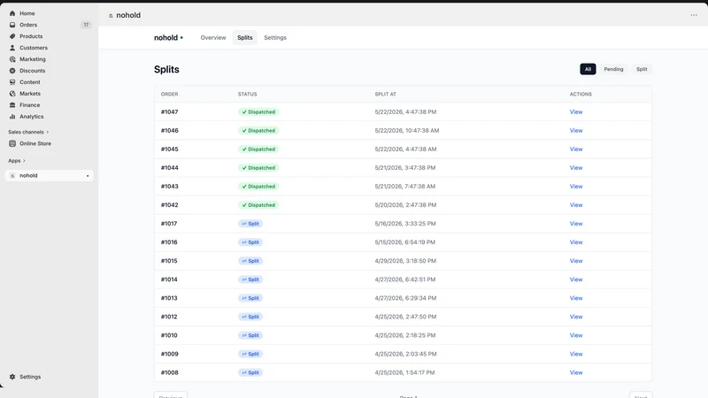Screen dimensions: 708x398
Task: View order #1047 details
Action: click(x=576, y=112)
